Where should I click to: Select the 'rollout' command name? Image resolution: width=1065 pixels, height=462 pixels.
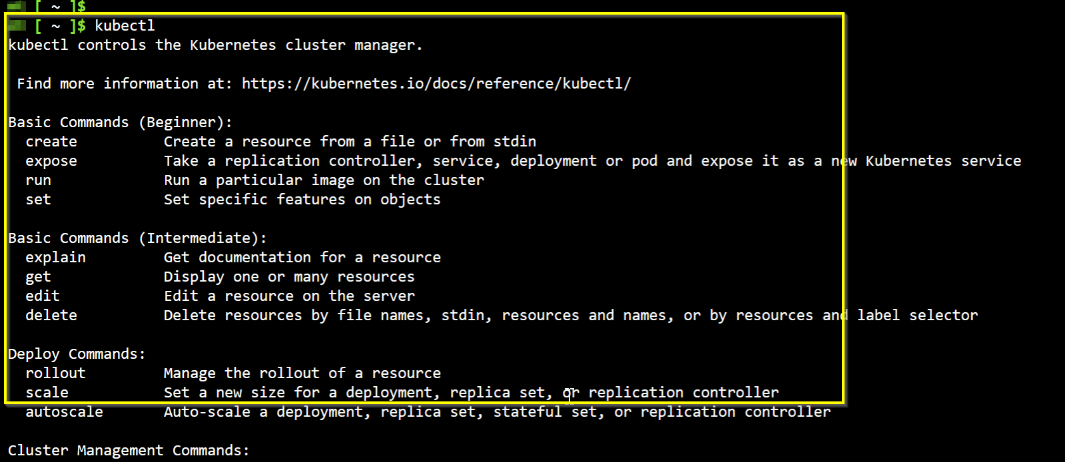(x=55, y=373)
